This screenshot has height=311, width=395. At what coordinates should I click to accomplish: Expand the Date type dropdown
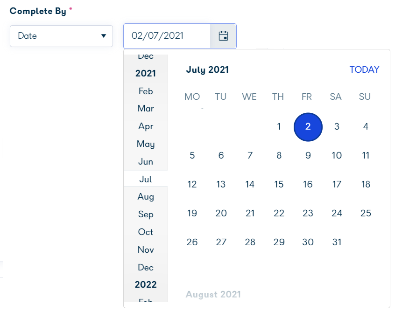pos(61,36)
